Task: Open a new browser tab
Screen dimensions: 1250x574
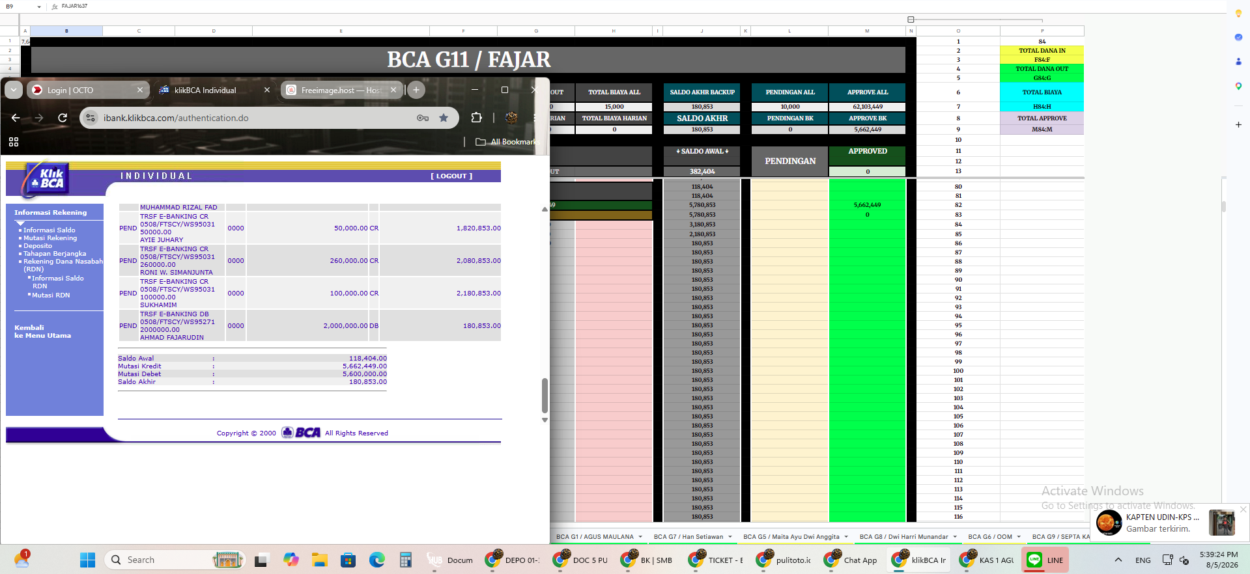Action: (416, 90)
